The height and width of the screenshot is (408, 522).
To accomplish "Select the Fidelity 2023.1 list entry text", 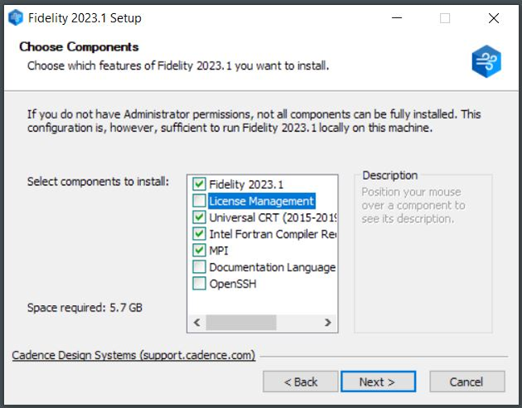I will [x=246, y=184].
